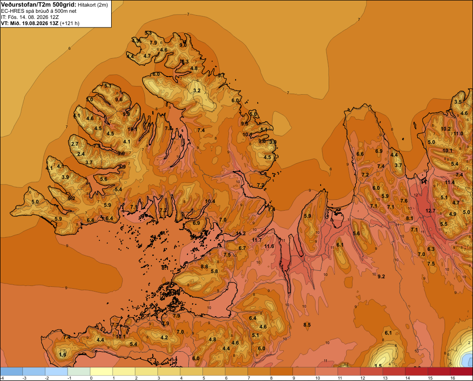Click the pale yellow legend swatch between 0 and 1
The image size is (473, 381).
pos(101,371)
